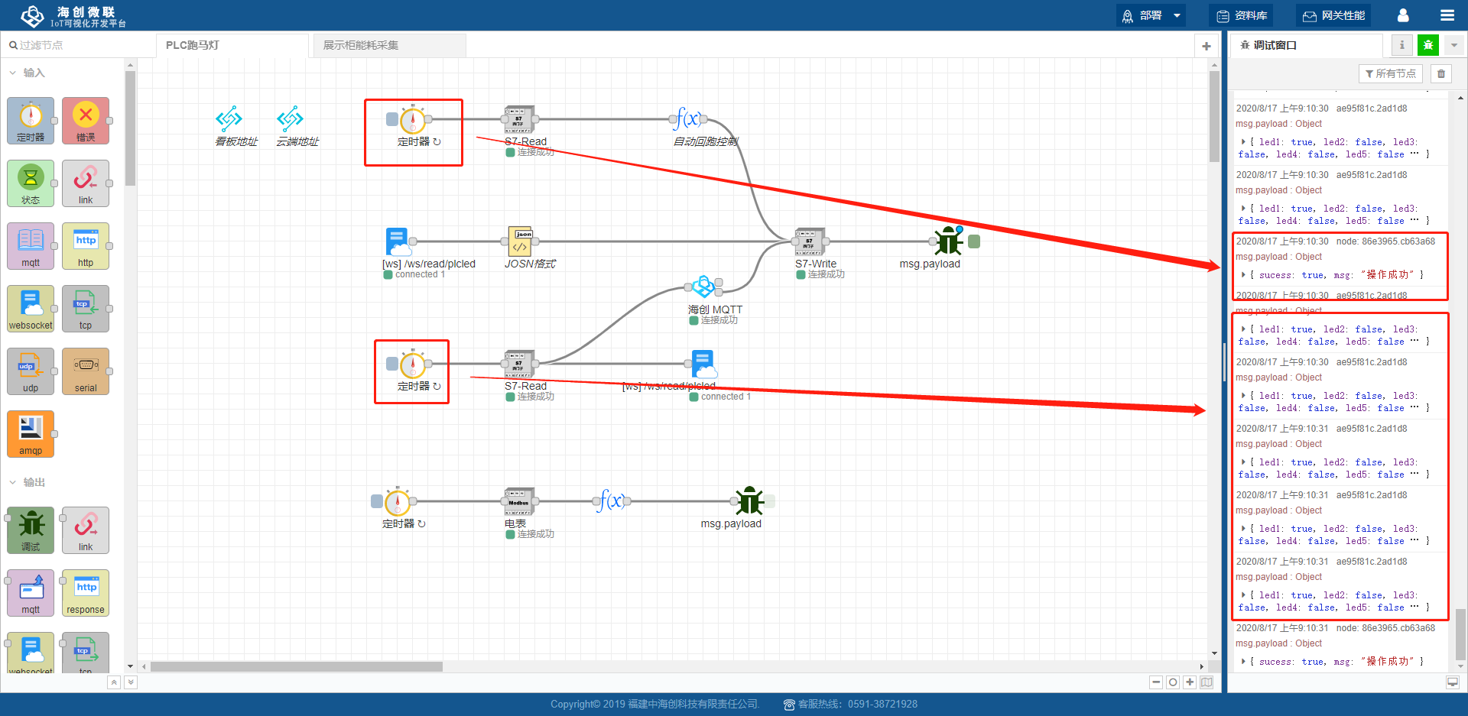Image resolution: width=1468 pixels, height=716 pixels.
Task: Expand all palette categories arrow button
Action: [131, 682]
